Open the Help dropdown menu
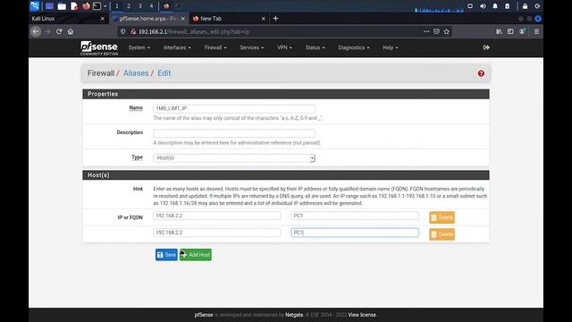Viewport: 572px width, 322px height. tap(390, 47)
